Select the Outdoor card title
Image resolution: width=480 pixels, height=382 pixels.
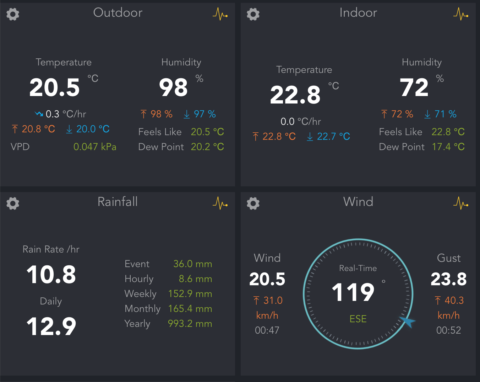(118, 13)
